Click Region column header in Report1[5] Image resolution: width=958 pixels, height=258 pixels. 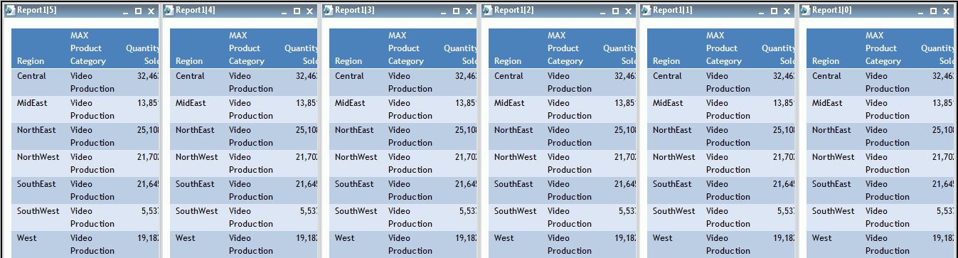[31, 61]
